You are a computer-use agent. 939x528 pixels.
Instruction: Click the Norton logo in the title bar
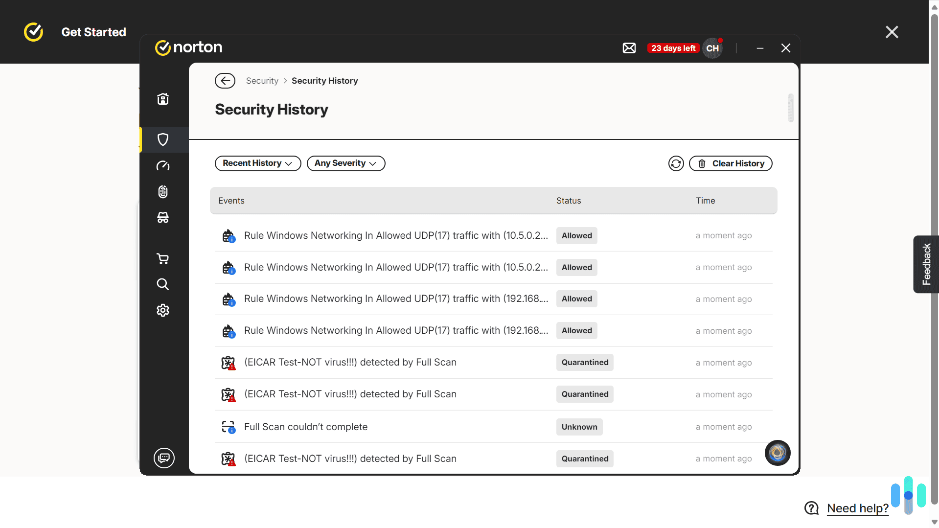189,47
